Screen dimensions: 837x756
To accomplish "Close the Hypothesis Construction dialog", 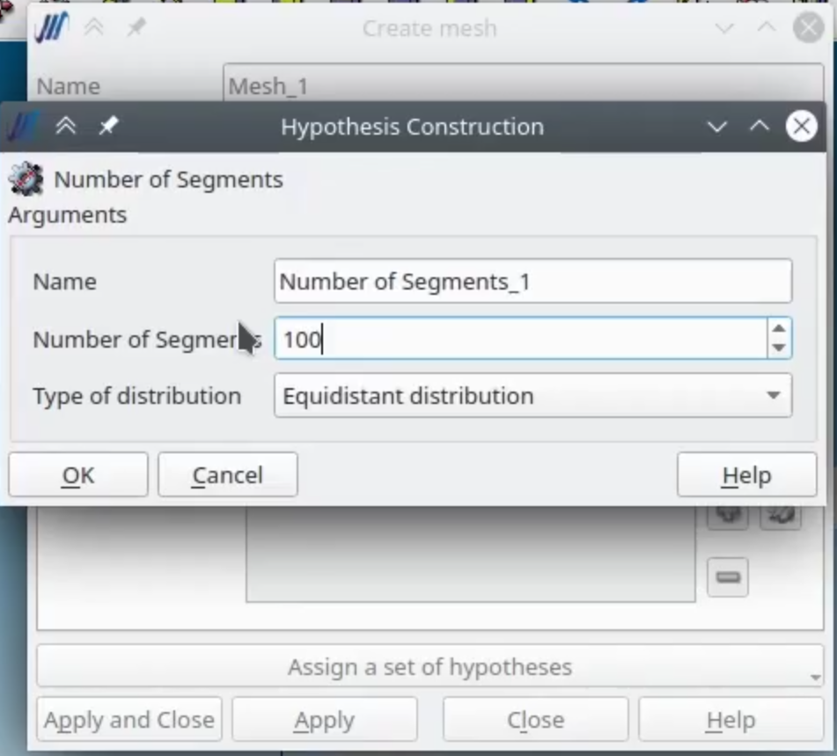I will tap(801, 127).
